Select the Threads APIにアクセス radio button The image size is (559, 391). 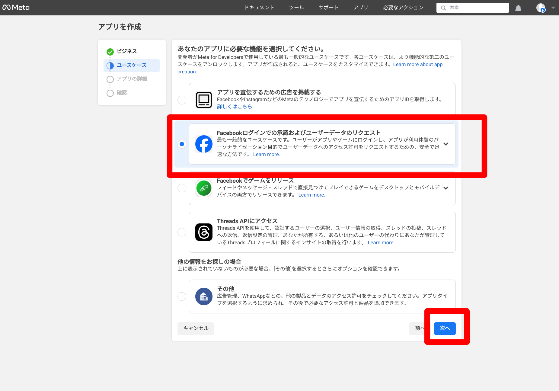coord(182,232)
